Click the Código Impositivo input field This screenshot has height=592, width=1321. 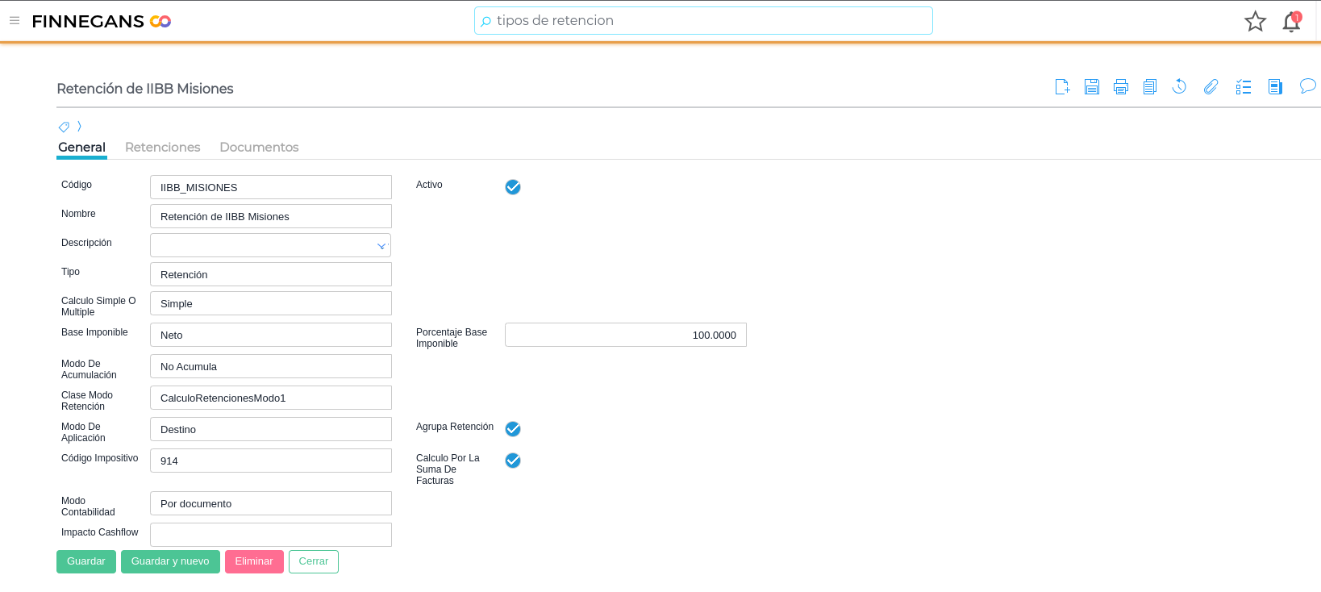pos(271,461)
